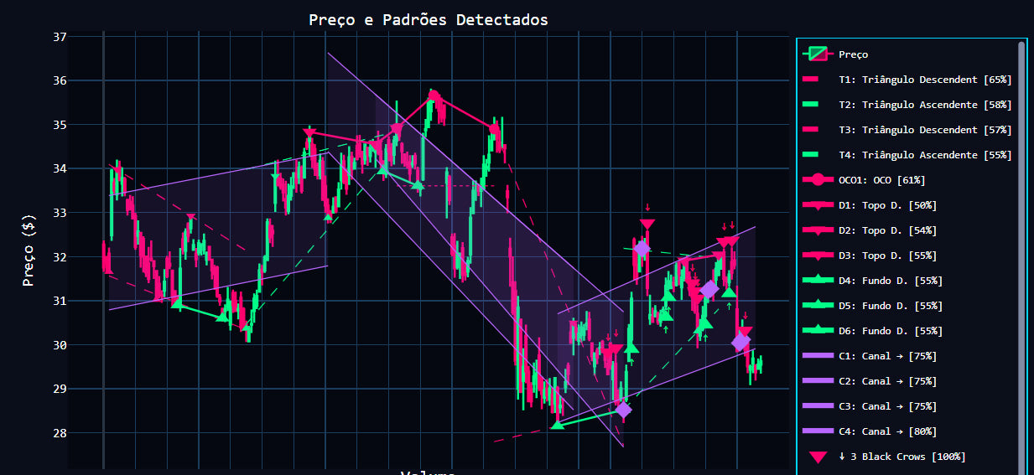Click the D4 Fundo D. up-triangle legend icon
The height and width of the screenshot is (475, 1034).
point(816,281)
